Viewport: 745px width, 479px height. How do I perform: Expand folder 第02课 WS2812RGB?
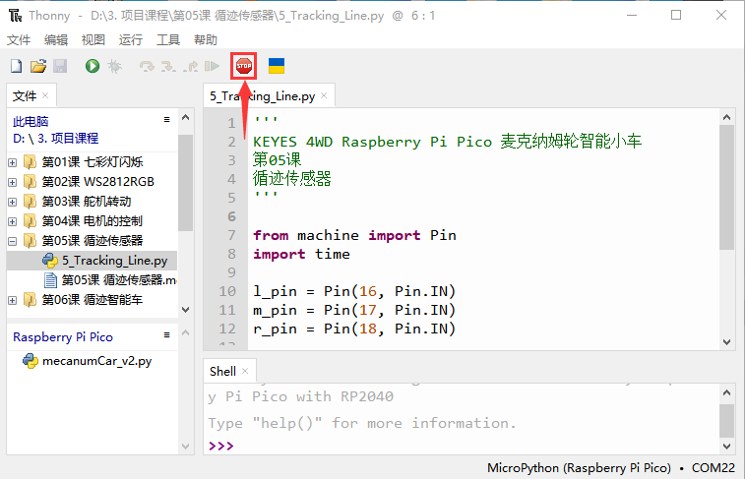click(13, 182)
